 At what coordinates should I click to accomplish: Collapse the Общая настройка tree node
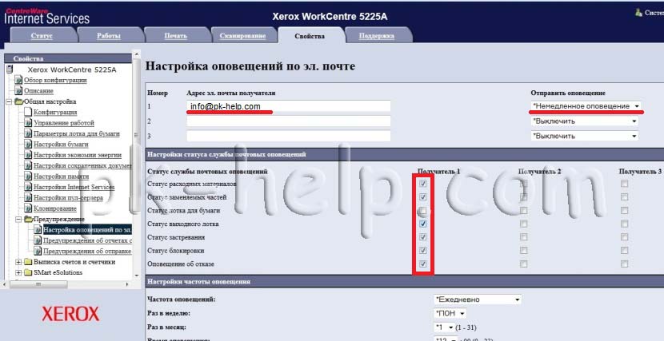click(9, 102)
